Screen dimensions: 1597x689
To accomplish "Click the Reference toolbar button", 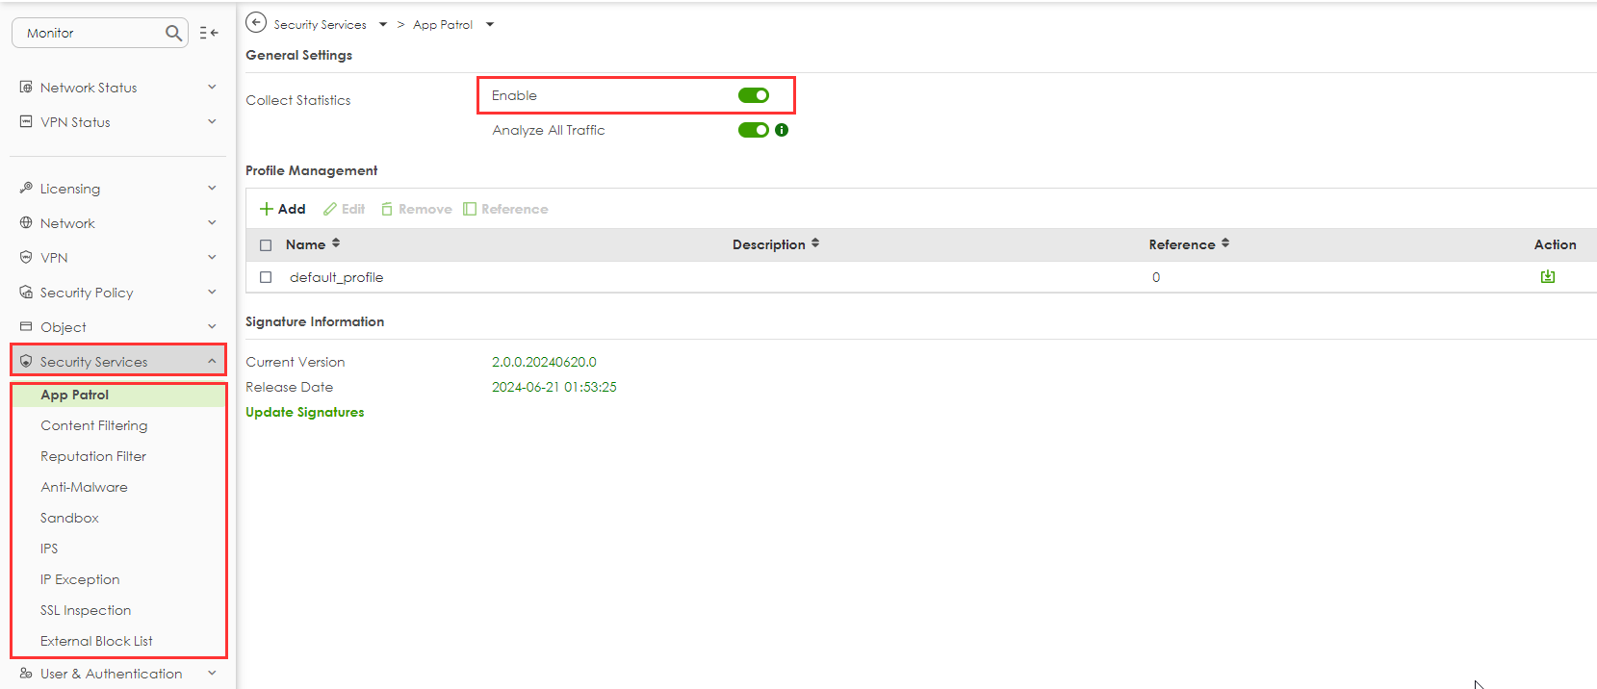I will 505,209.
